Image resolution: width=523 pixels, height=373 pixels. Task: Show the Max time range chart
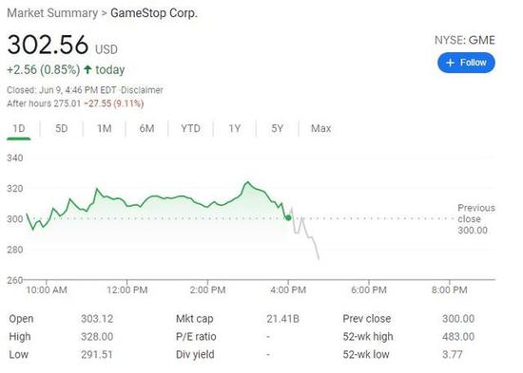click(x=320, y=128)
